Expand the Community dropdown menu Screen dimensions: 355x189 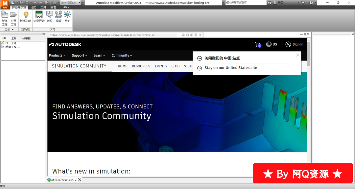pos(122,56)
